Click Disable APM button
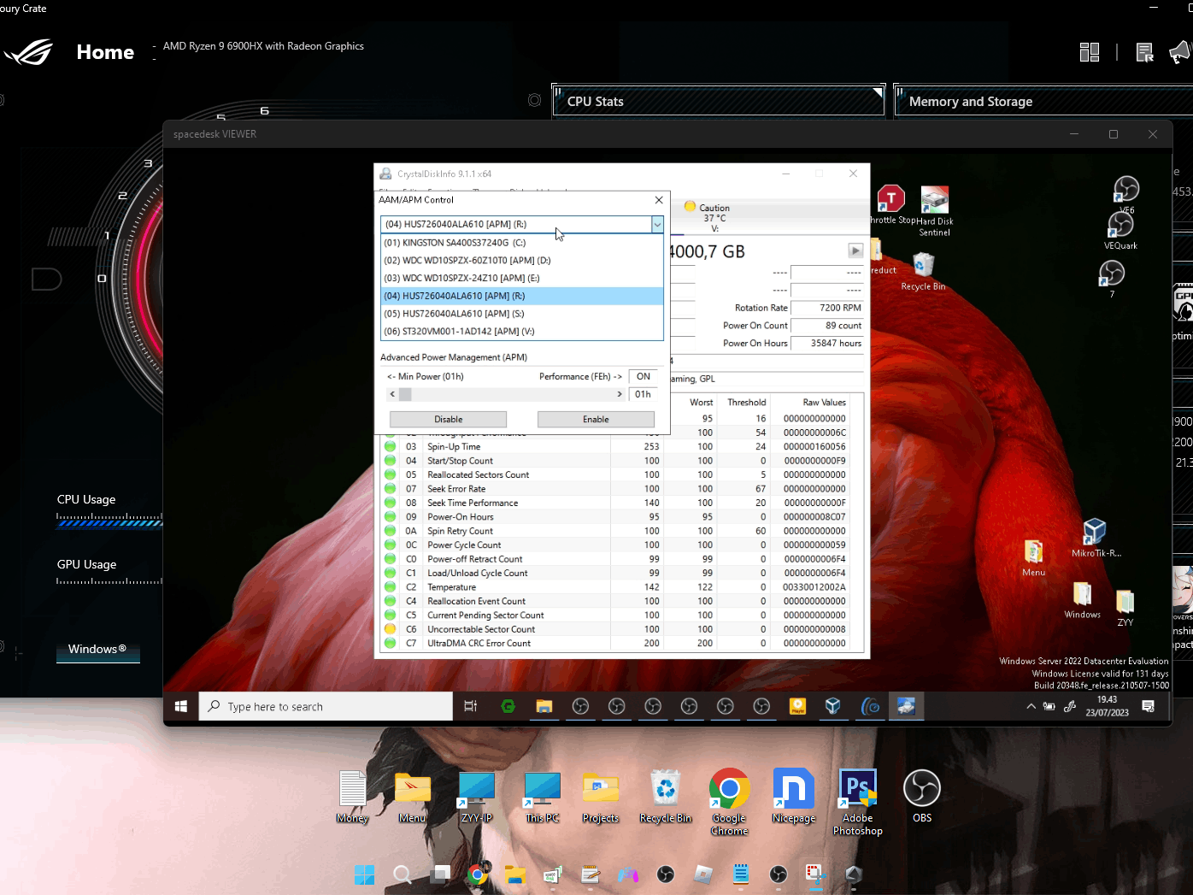Screen dimensions: 1193x895 tap(448, 420)
